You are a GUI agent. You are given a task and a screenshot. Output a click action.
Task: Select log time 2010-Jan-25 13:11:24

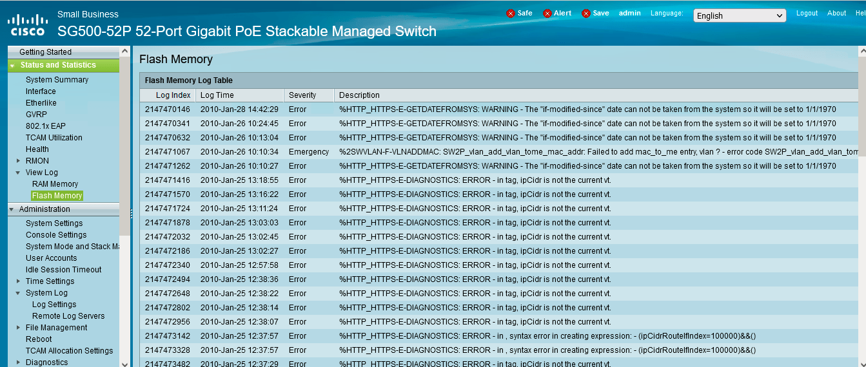(239, 209)
